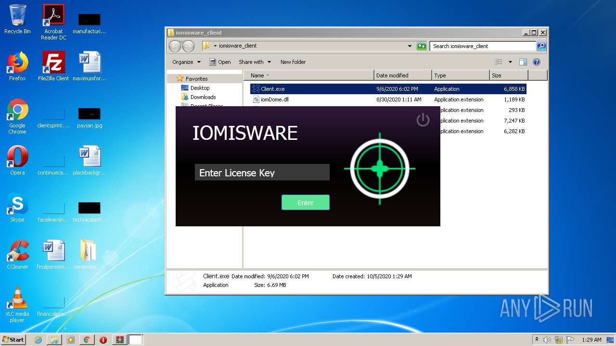Select the CCleaner desktop shortcut
The height and width of the screenshot is (346, 616).
tap(17, 255)
